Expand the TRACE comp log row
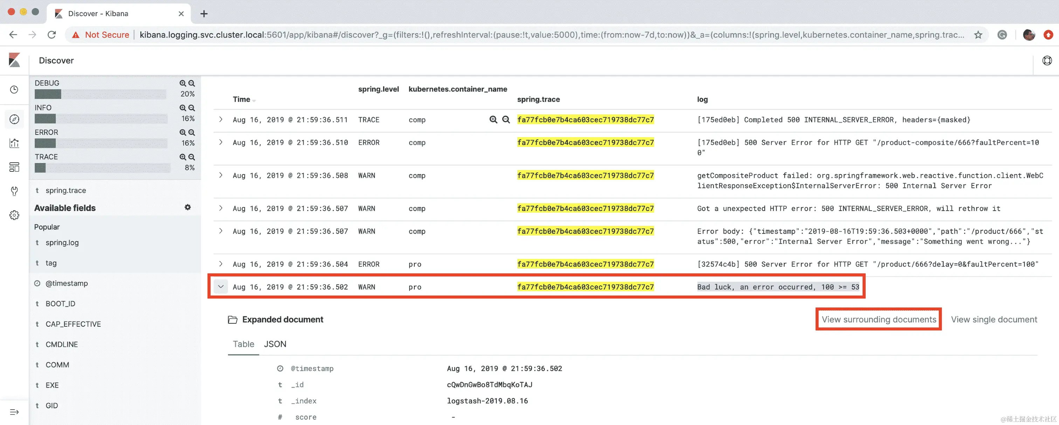1059x425 pixels. pyautogui.click(x=221, y=120)
